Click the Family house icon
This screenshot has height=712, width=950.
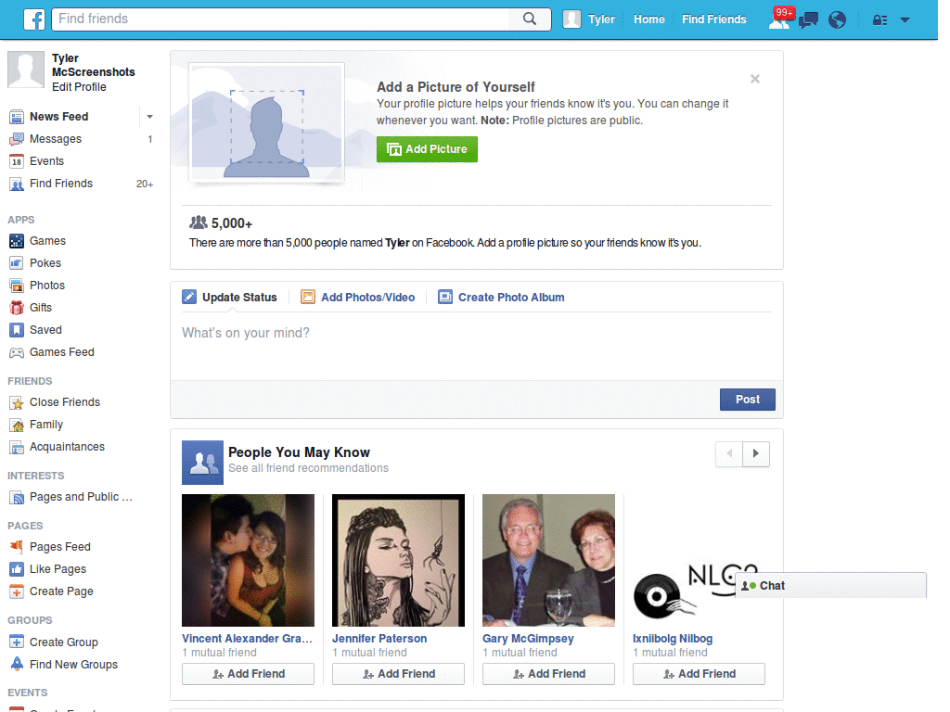(17, 425)
